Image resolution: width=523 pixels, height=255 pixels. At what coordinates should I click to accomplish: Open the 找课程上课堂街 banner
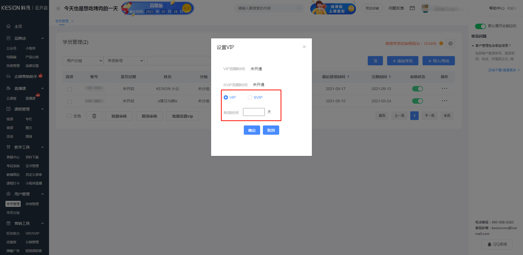pos(333,8)
